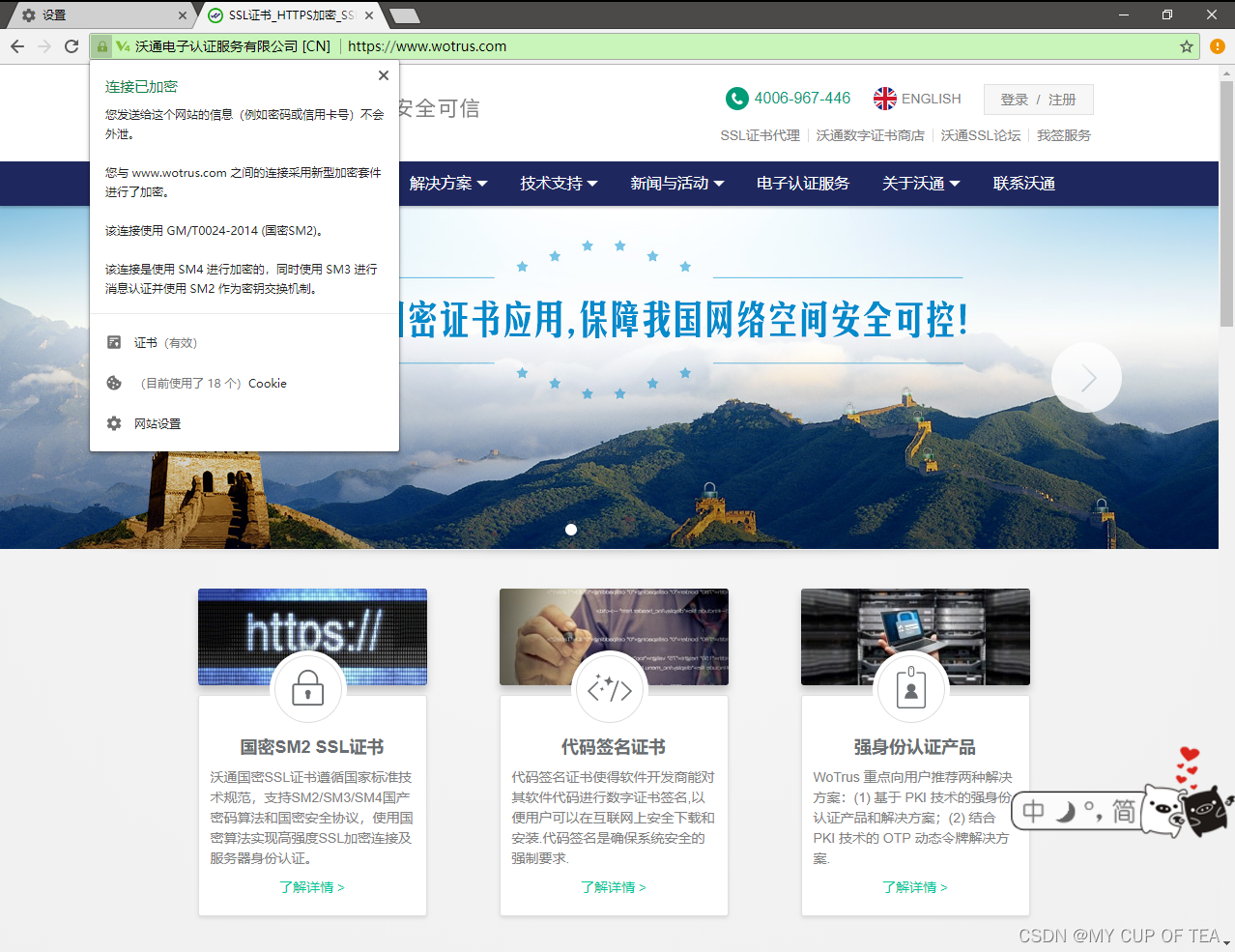Close the connection info popup
This screenshot has height=952, width=1235.
(384, 75)
